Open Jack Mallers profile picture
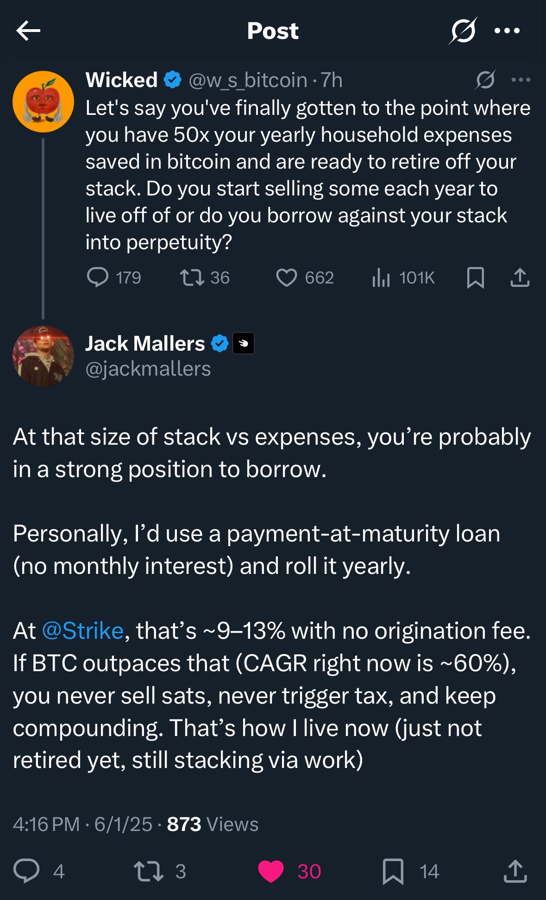546x900 pixels. [x=43, y=356]
